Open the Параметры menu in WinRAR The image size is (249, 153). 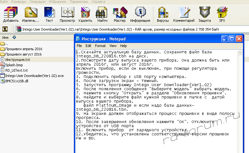[x=79, y=2]
